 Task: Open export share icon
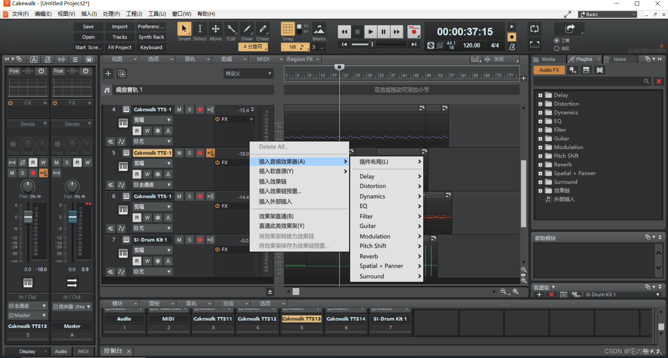(x=570, y=29)
